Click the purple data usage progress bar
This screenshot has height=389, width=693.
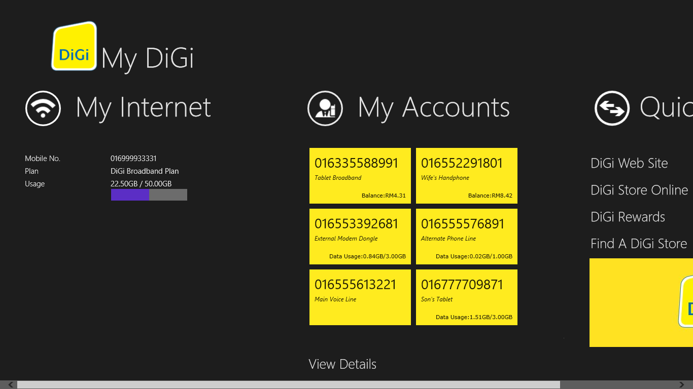pyautogui.click(x=149, y=194)
